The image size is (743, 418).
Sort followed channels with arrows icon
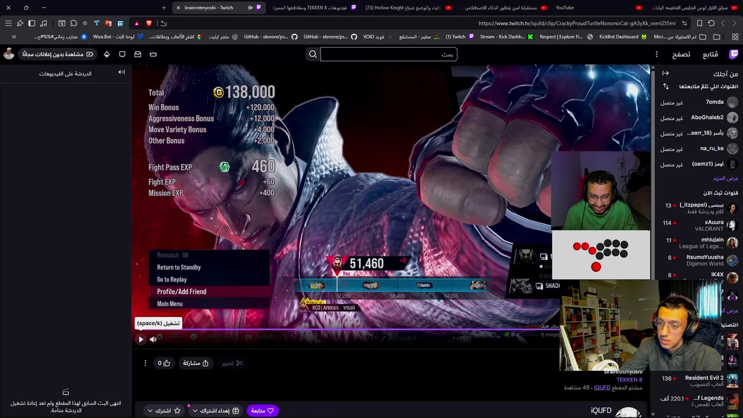pyautogui.click(x=666, y=87)
